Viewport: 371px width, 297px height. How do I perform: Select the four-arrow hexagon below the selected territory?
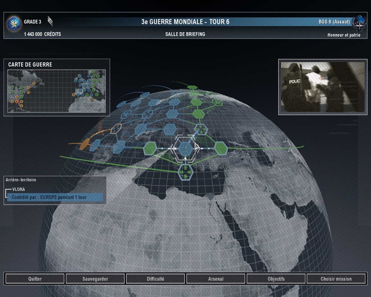click(185, 171)
